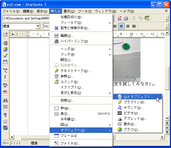Set justified paragraph alignment

tap(134, 26)
